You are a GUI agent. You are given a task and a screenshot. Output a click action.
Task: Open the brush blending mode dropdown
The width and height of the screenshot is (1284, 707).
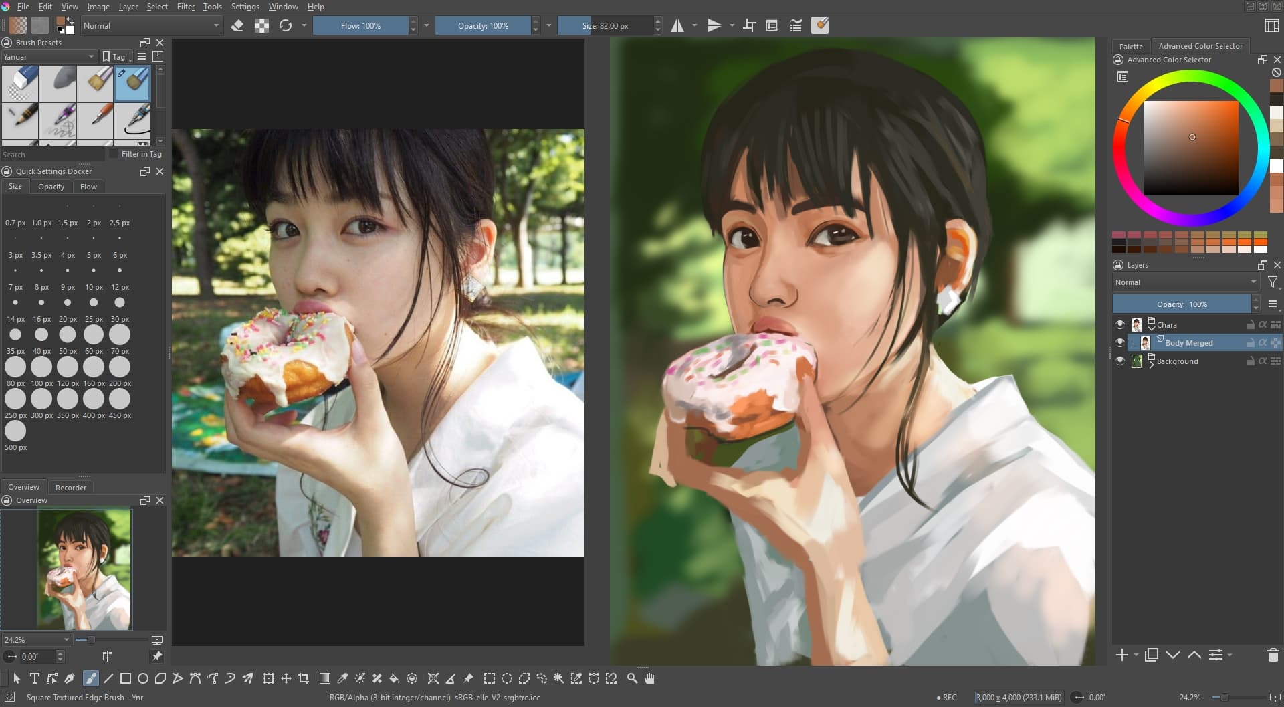point(151,26)
